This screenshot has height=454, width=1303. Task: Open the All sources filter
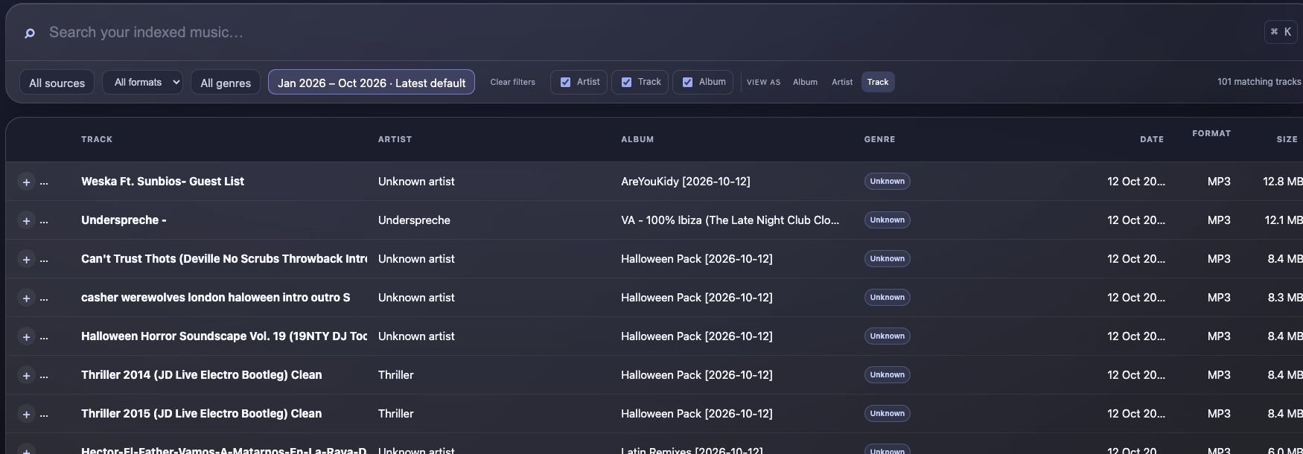click(x=57, y=83)
